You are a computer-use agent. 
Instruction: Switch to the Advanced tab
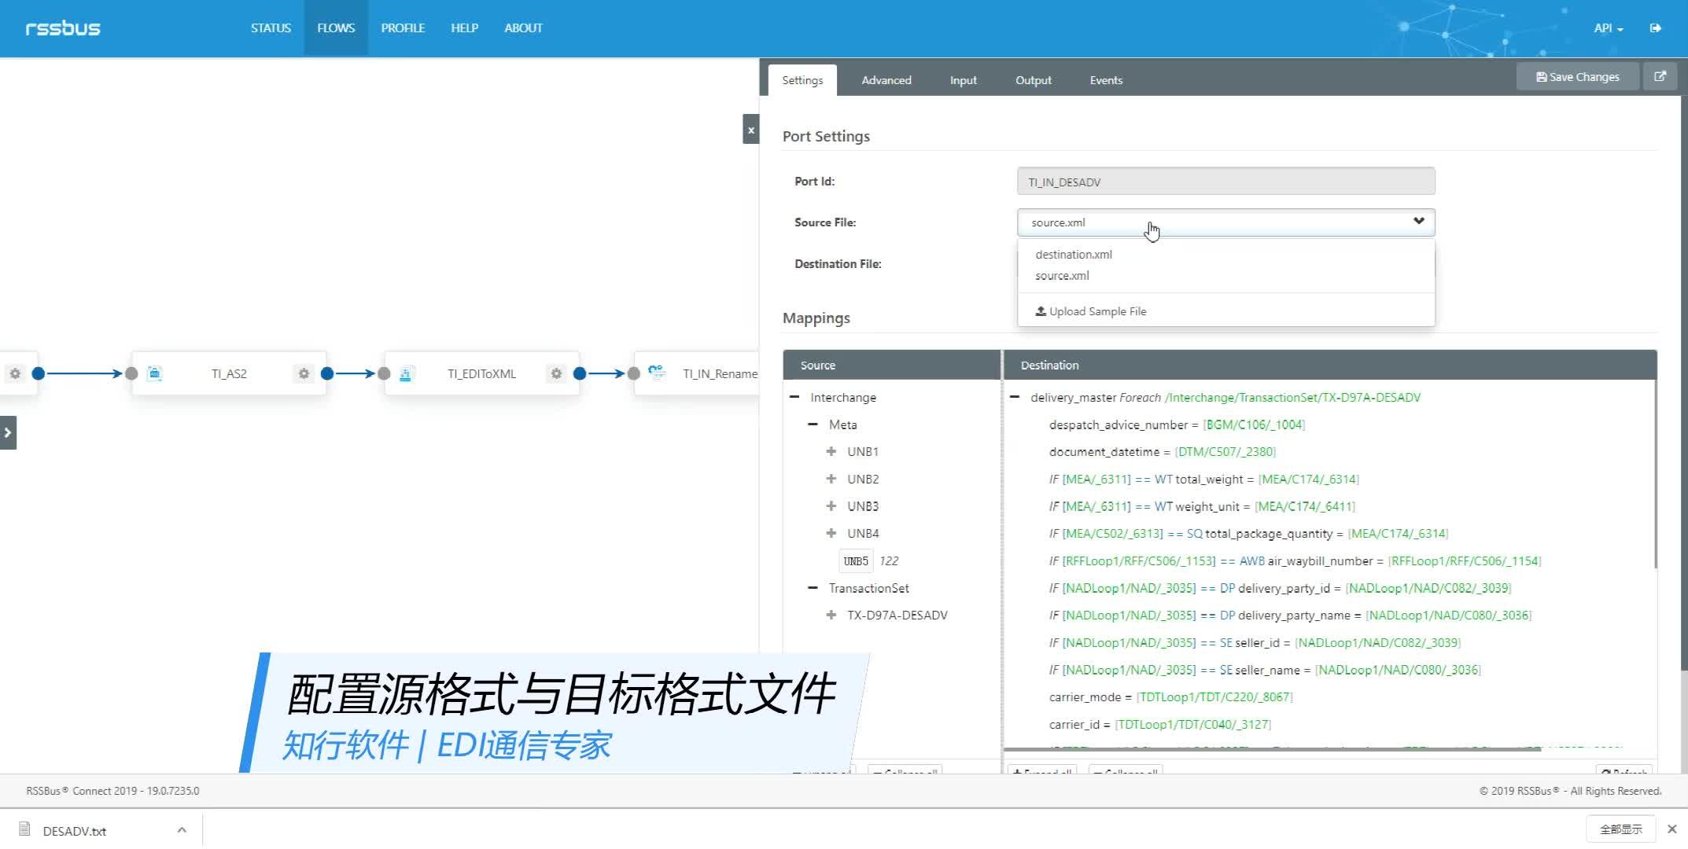coord(886,80)
